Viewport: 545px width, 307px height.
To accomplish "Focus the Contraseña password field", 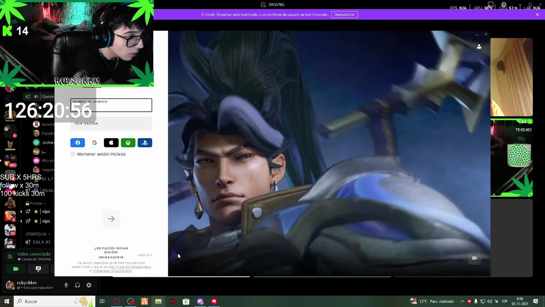I will [x=111, y=124].
